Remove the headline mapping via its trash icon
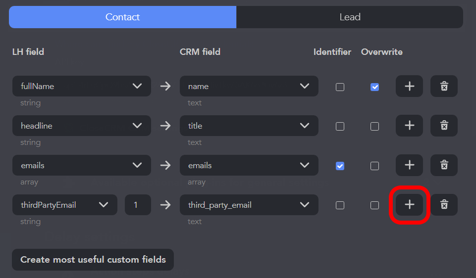The width and height of the screenshot is (476, 278). [x=444, y=126]
